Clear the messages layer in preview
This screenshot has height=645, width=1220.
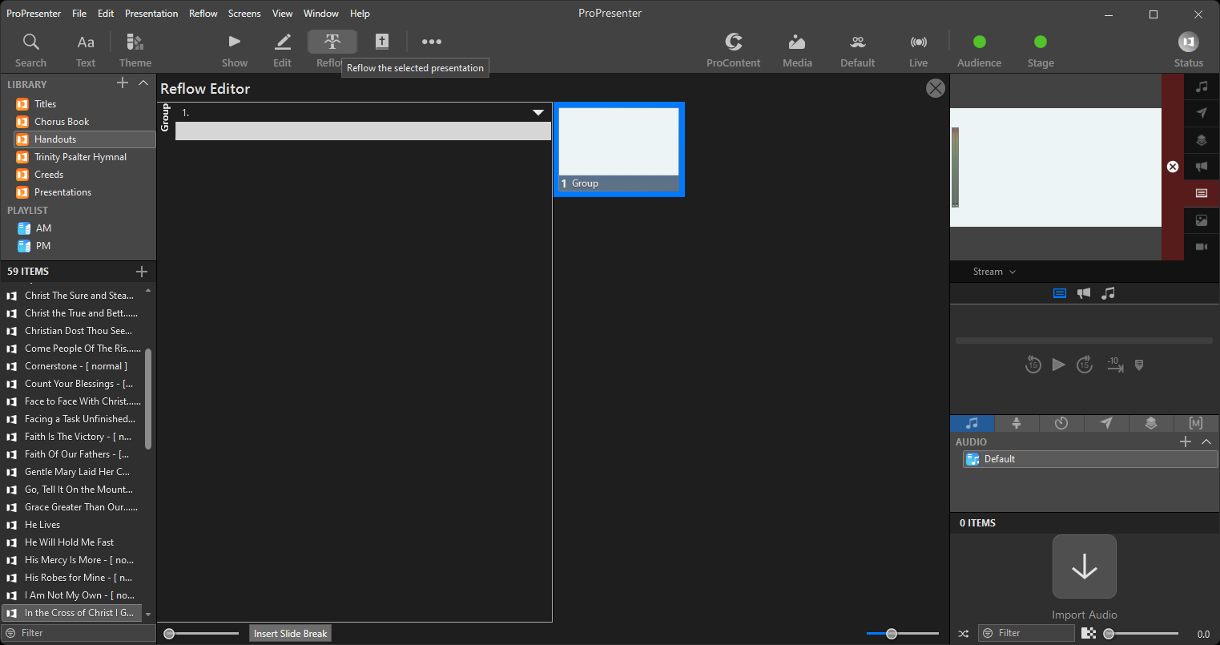[1202, 113]
